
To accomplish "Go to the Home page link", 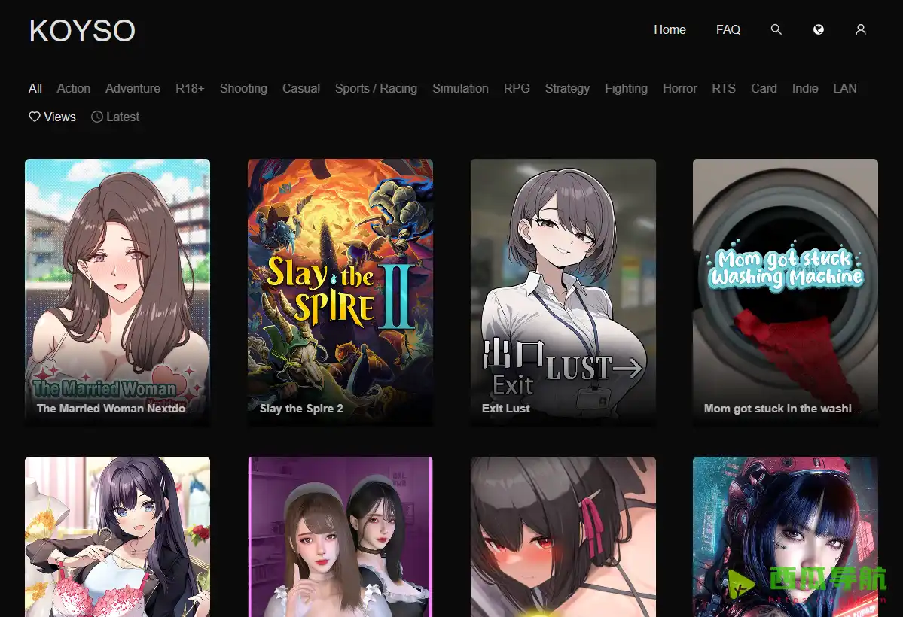I will coord(670,29).
